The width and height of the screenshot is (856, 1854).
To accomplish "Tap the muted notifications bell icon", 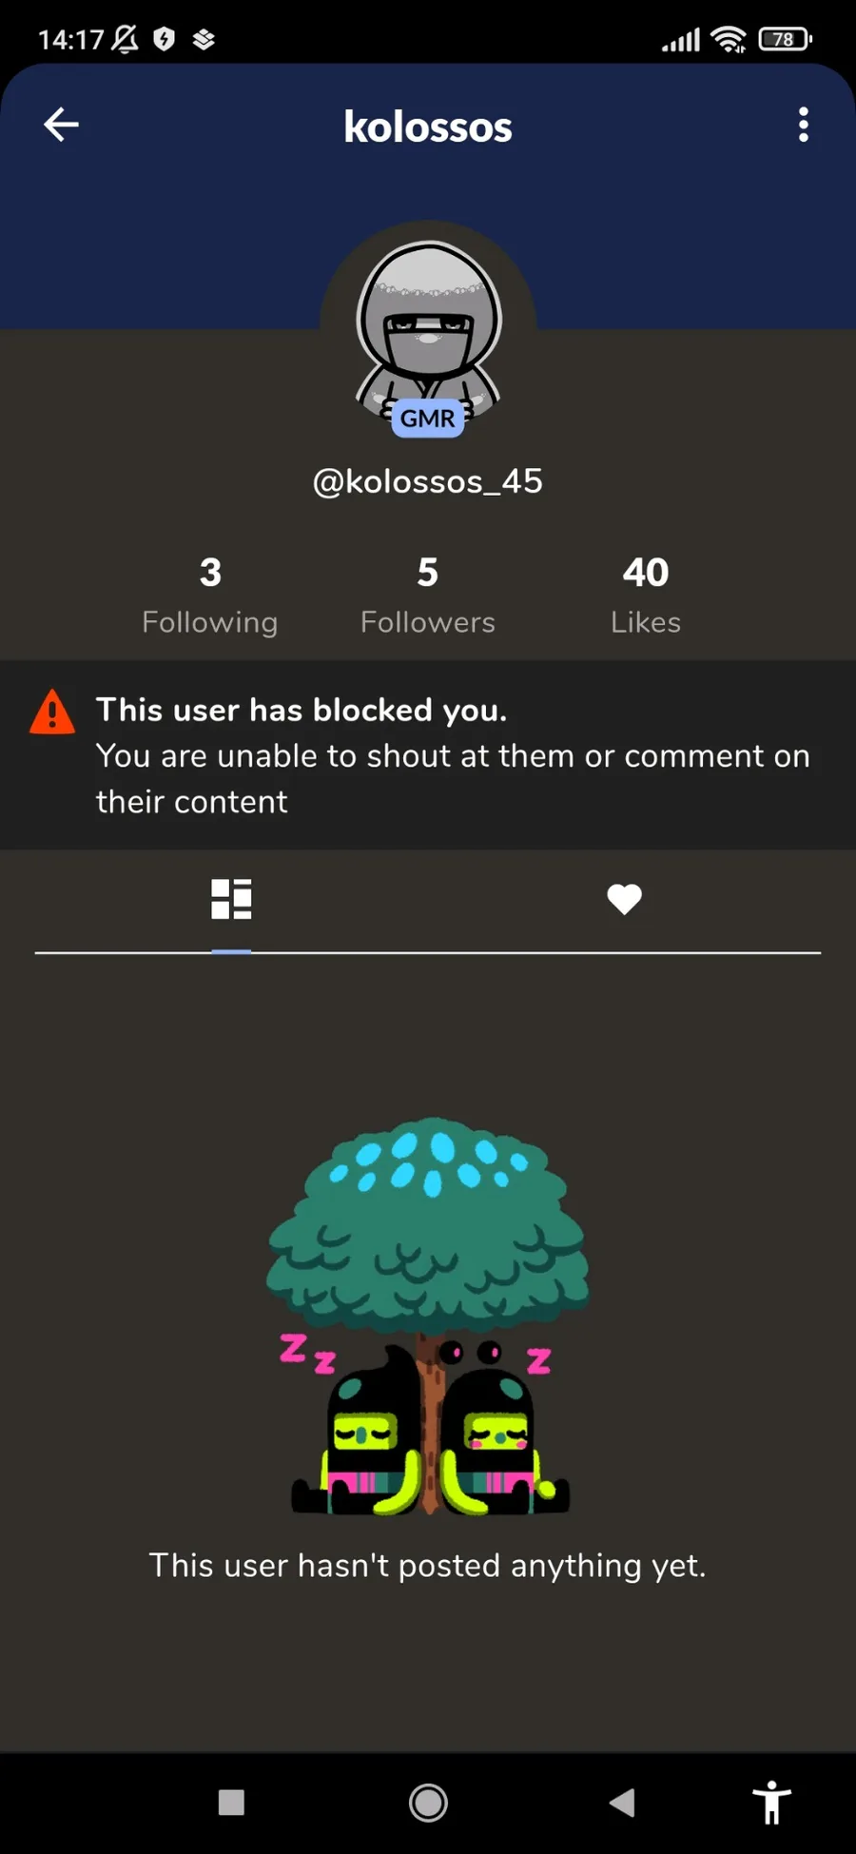I will click(x=125, y=39).
